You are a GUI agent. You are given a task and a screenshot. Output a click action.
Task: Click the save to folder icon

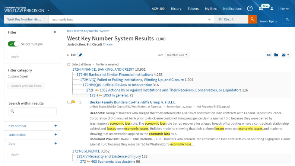point(276,55)
